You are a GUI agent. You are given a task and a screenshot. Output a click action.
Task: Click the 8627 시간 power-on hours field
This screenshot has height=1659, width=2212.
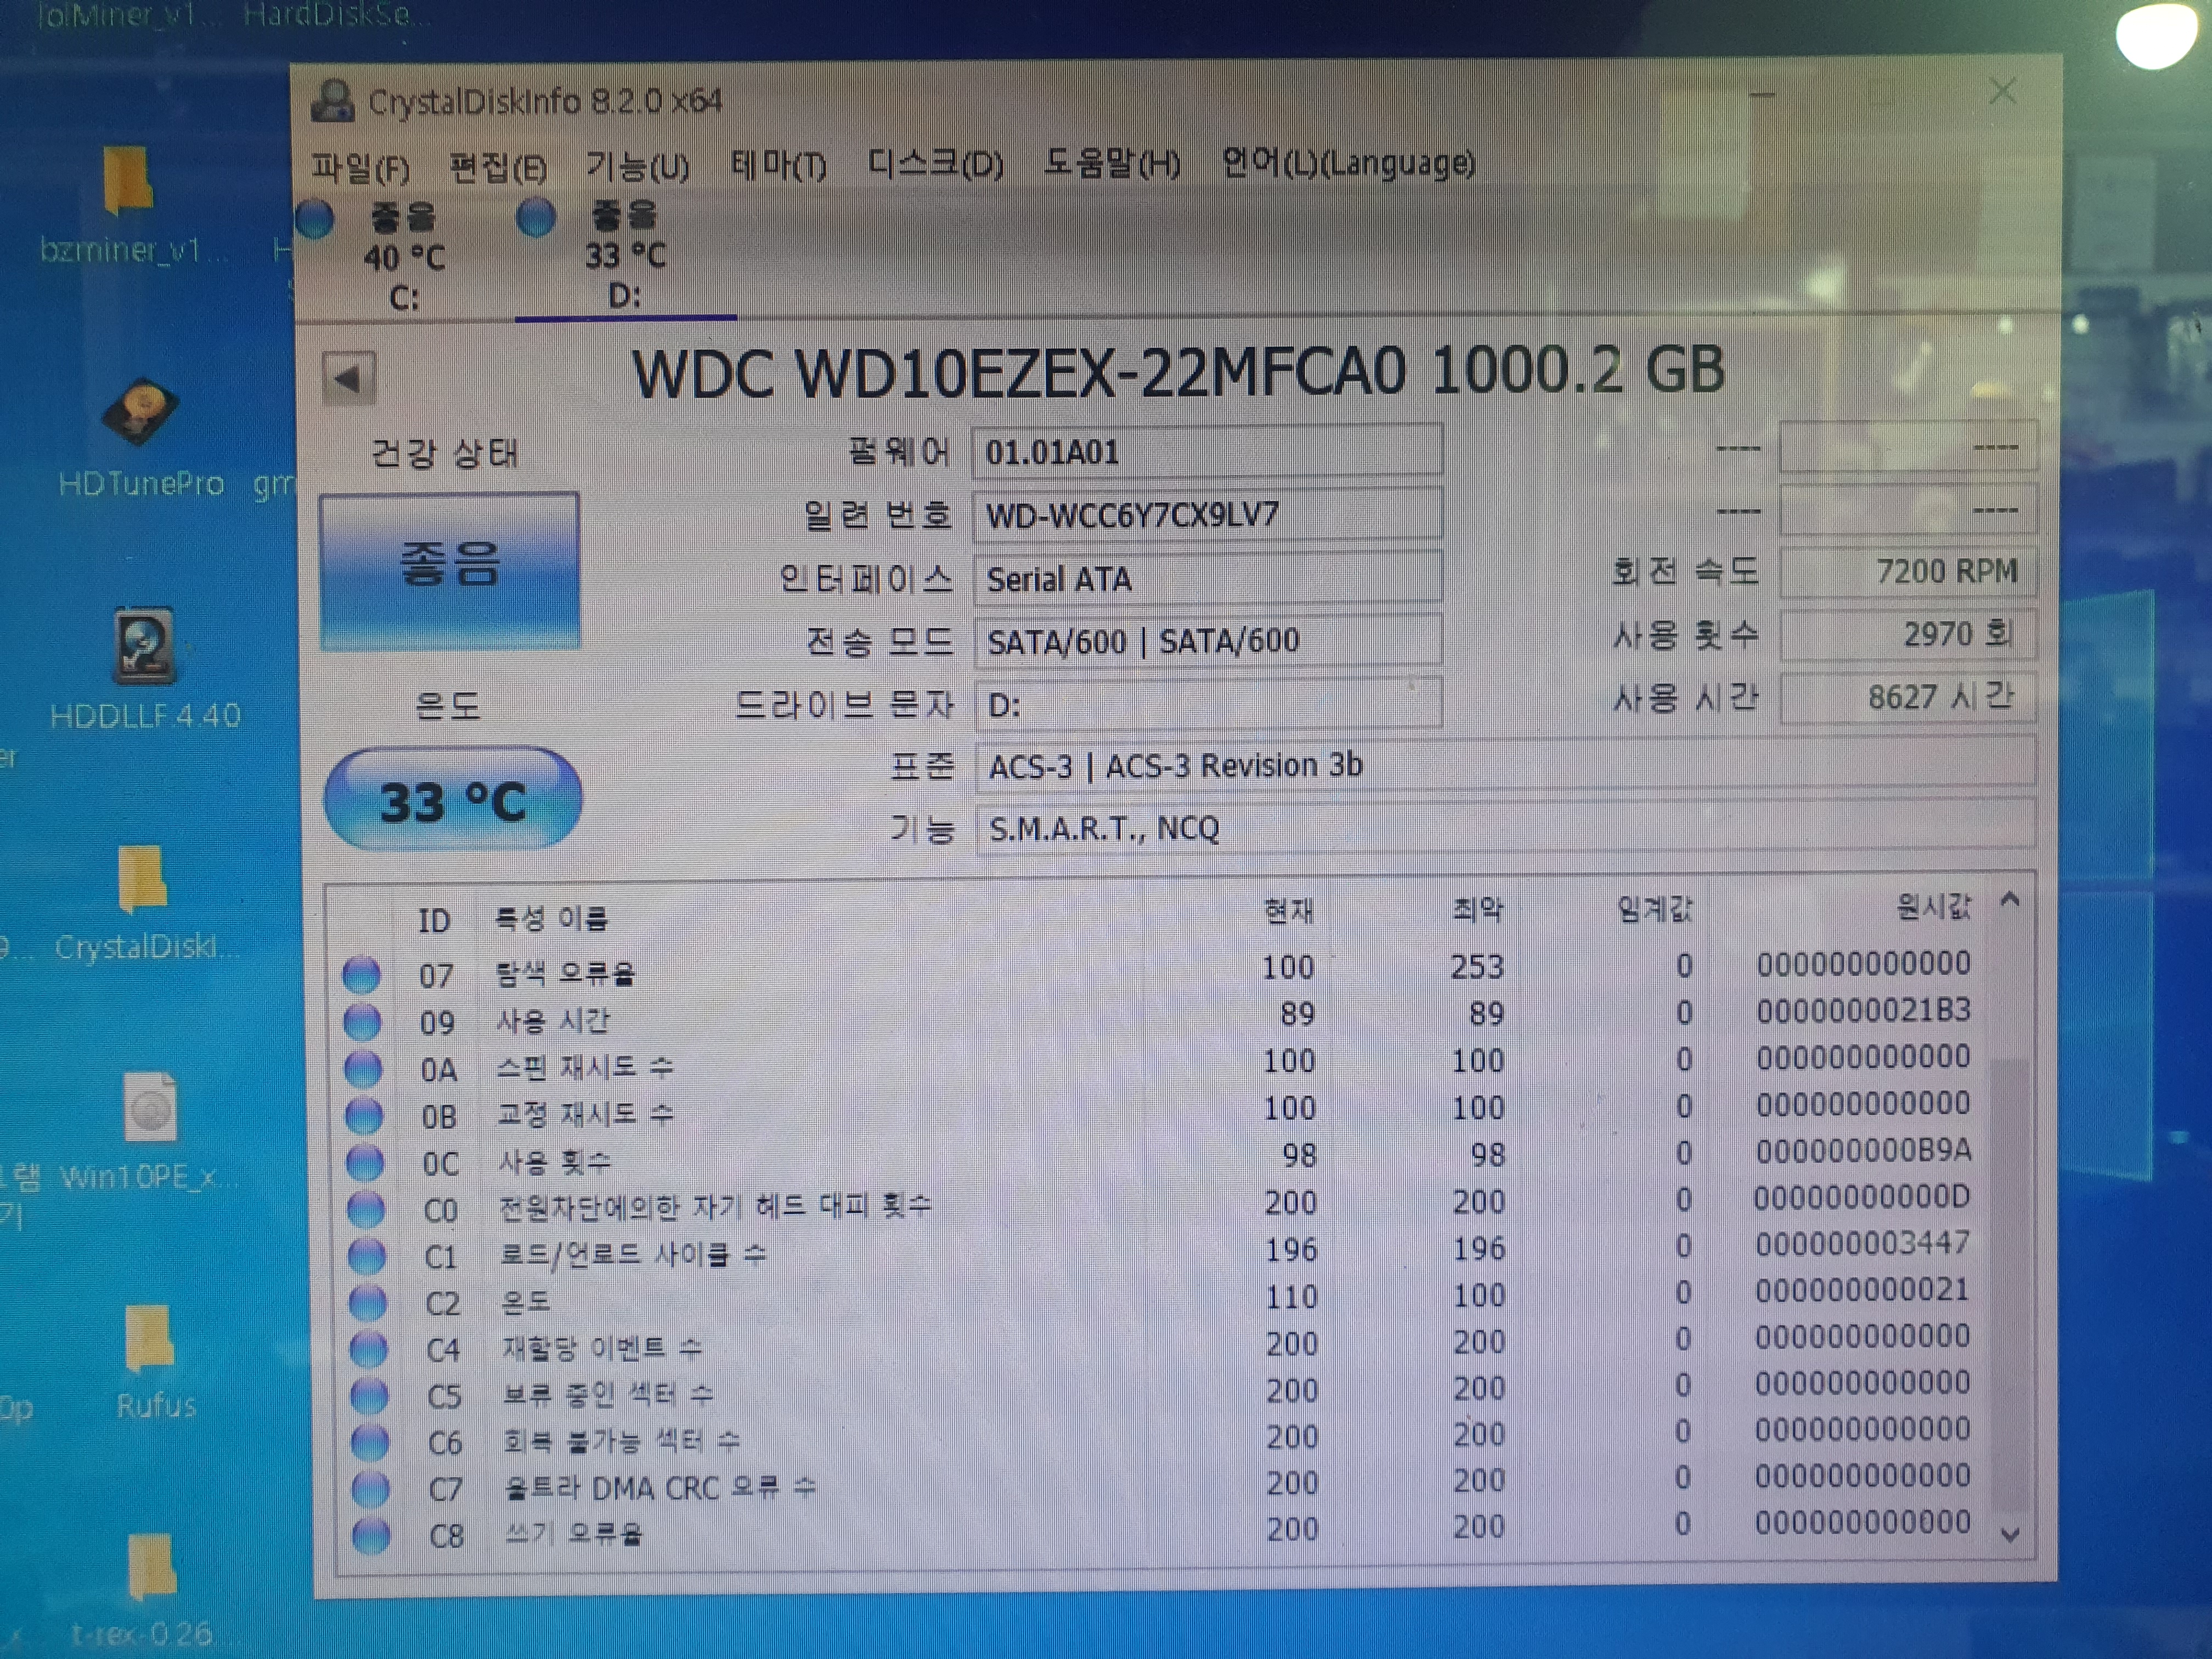tap(1908, 698)
